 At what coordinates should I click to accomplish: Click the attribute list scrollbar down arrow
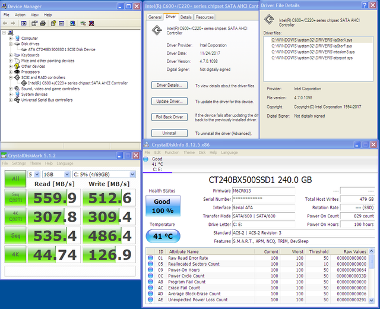[x=372, y=300]
